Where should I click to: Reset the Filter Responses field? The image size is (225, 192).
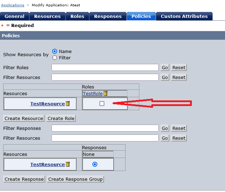tap(179, 128)
